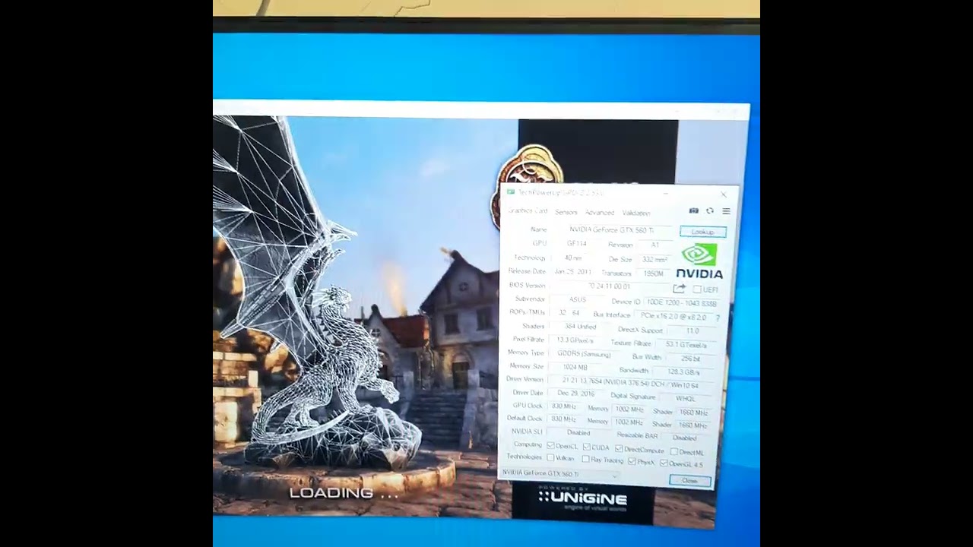
Task: Click the Default Clock field value
Action: click(x=563, y=419)
